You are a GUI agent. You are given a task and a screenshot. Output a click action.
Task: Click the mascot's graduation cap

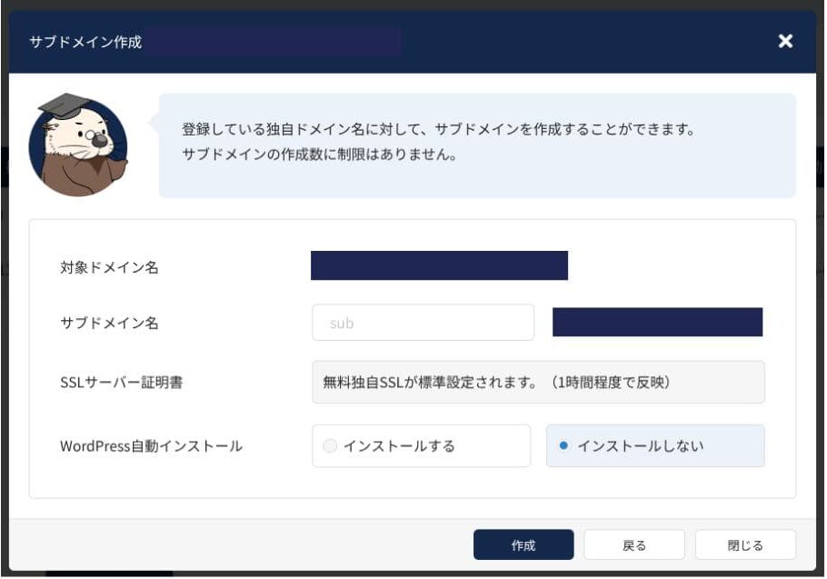63,105
